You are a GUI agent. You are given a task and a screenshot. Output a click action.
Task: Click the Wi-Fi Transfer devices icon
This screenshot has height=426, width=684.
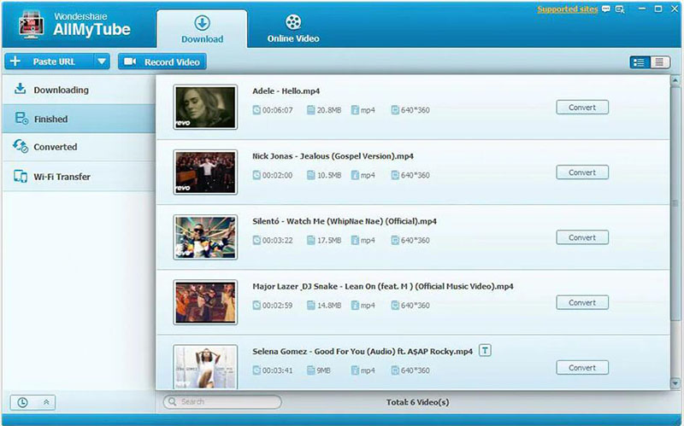coord(21,176)
